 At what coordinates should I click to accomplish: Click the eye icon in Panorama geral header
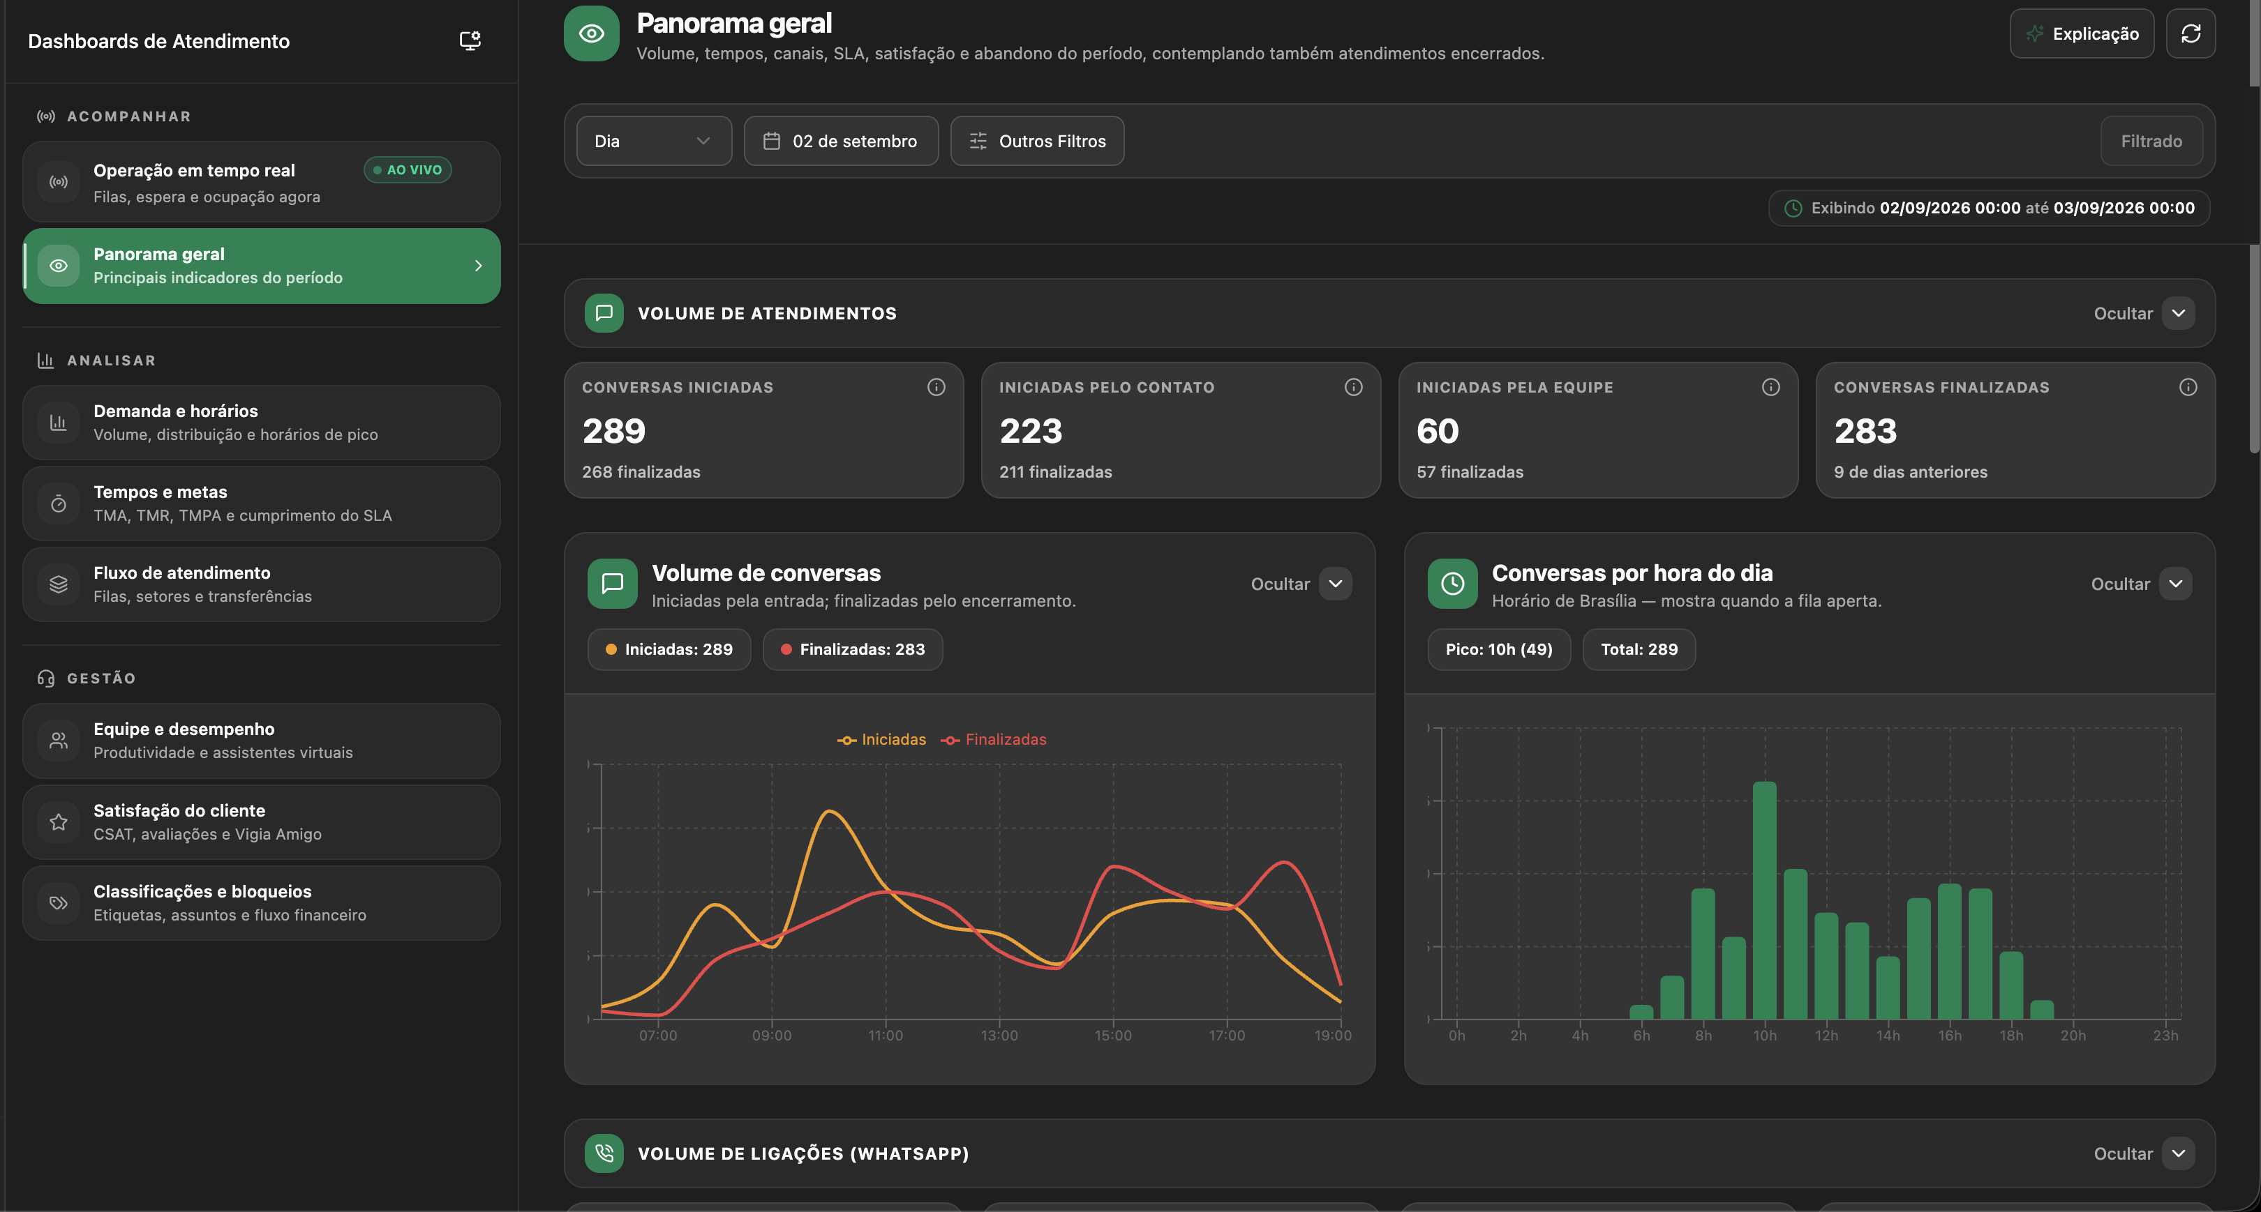click(x=592, y=33)
